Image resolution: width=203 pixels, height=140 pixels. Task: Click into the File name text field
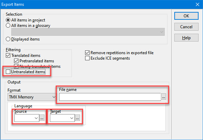pyautogui.click(x=110, y=97)
